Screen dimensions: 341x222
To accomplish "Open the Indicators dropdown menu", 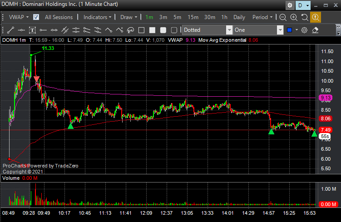I will (x=97, y=17).
